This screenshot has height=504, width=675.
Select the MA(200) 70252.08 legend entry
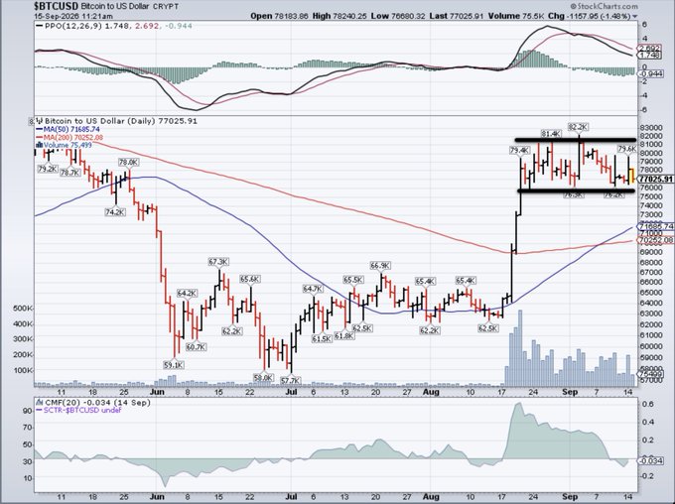click(69, 137)
